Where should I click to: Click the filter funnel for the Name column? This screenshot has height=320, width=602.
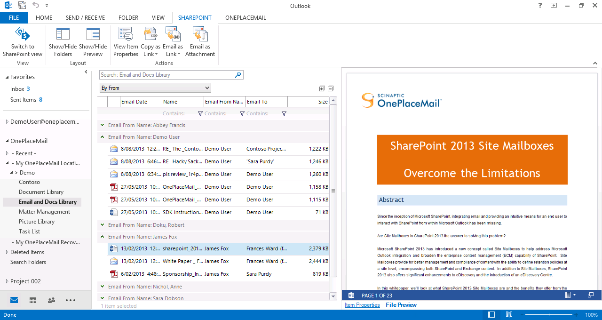pos(200,113)
